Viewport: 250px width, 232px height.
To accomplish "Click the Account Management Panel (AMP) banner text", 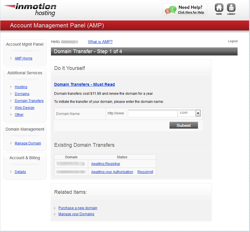I will point(57,25).
